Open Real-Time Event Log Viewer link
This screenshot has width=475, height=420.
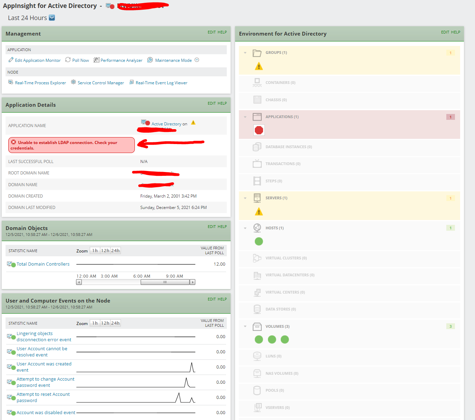tap(161, 83)
